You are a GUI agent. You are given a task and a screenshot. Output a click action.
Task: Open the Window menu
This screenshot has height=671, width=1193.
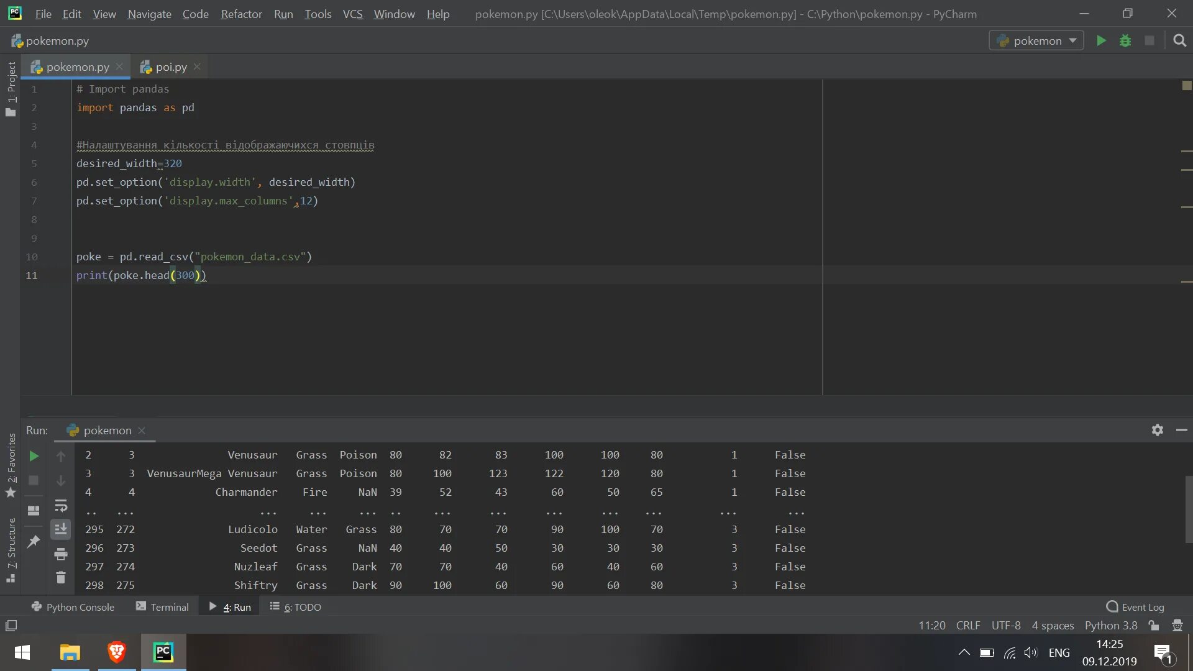(394, 14)
